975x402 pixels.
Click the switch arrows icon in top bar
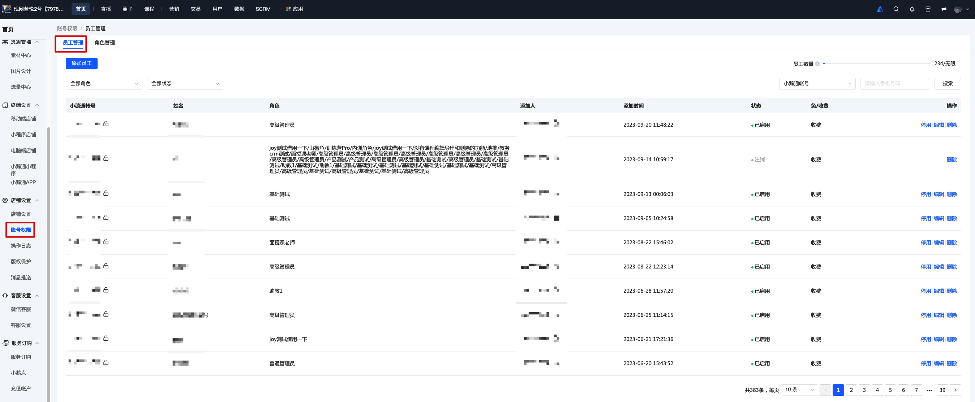tap(944, 9)
